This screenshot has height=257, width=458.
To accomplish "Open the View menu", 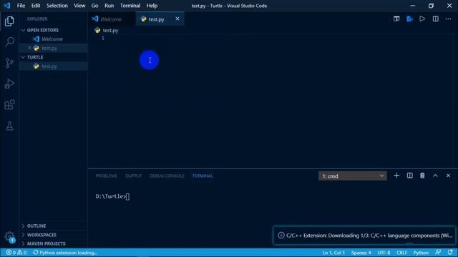I will pos(79,6).
